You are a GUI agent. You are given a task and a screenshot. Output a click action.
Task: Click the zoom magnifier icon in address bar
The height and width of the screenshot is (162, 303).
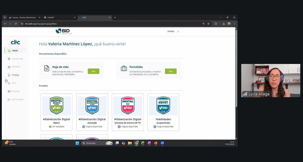click(x=203, y=24)
